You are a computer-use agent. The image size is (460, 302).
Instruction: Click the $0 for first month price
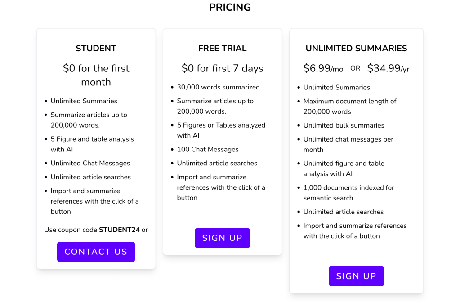tap(96, 74)
